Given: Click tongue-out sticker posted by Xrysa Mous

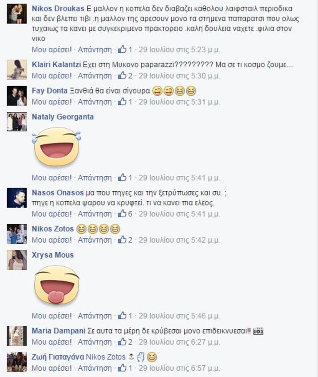Looking at the screenshot, I should pos(57,285).
